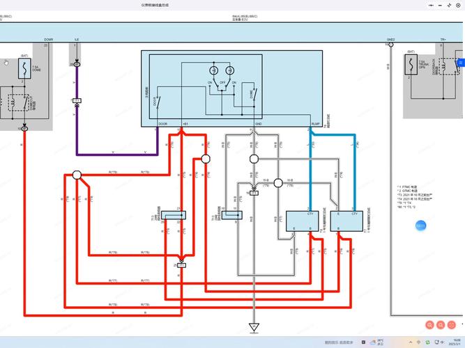The image size is (465, 348).
Task: Open the blue floating menu on right edge
Action: point(460,63)
